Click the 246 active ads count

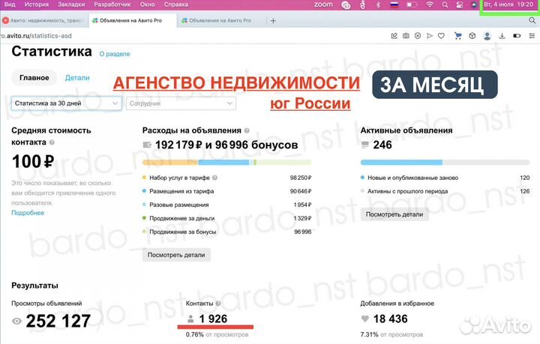coord(382,145)
